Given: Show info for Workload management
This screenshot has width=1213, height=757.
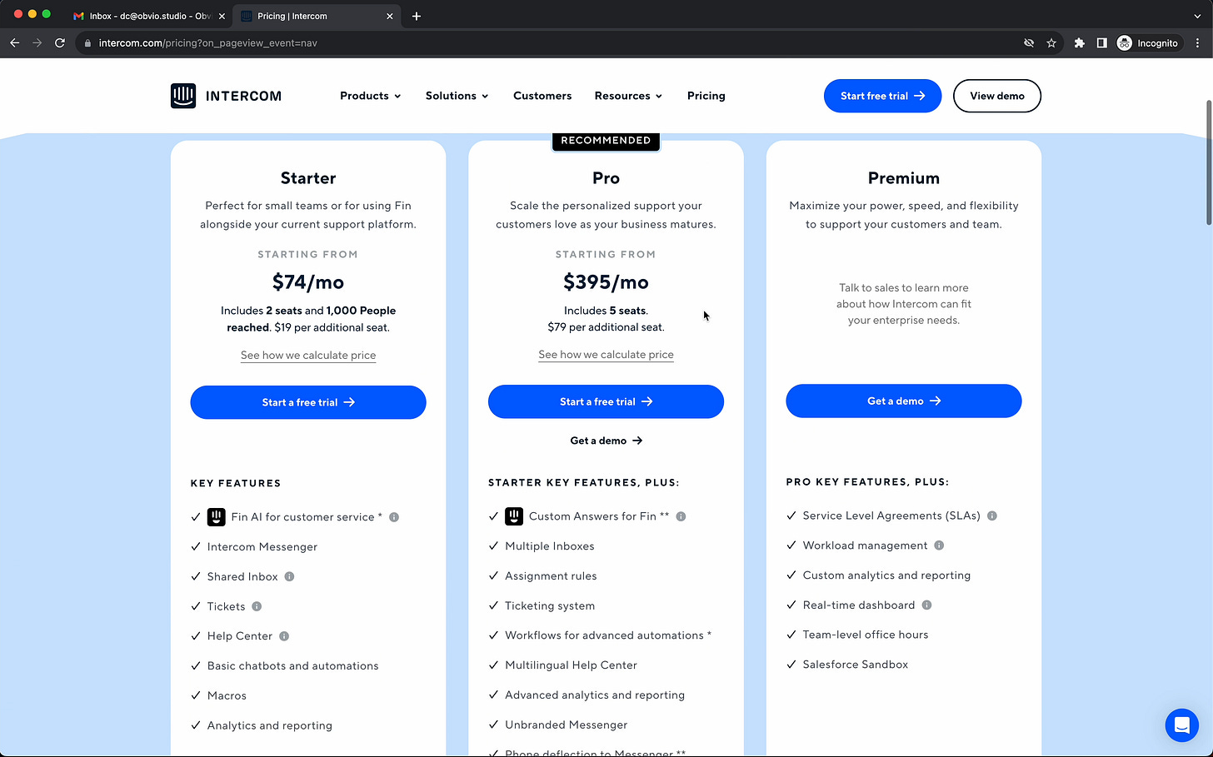Looking at the screenshot, I should (939, 545).
